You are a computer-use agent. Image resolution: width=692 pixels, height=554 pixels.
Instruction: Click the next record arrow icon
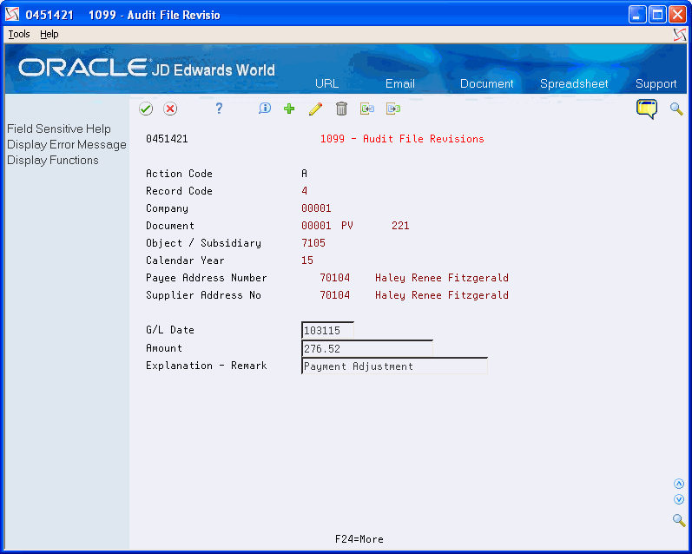393,109
